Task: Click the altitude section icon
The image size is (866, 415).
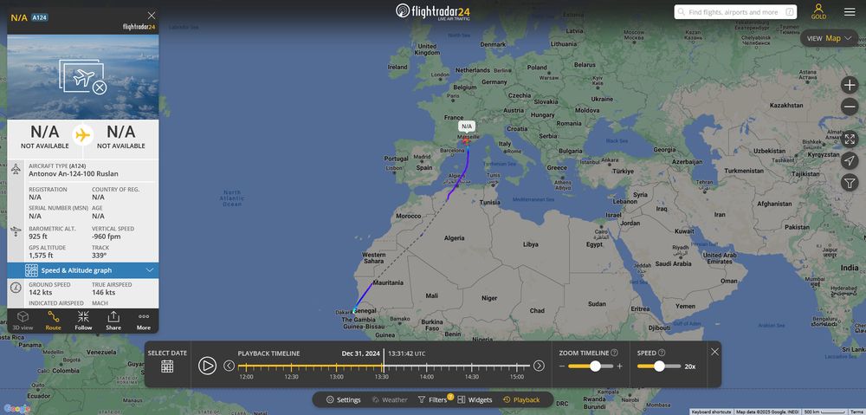Action: pos(16,230)
